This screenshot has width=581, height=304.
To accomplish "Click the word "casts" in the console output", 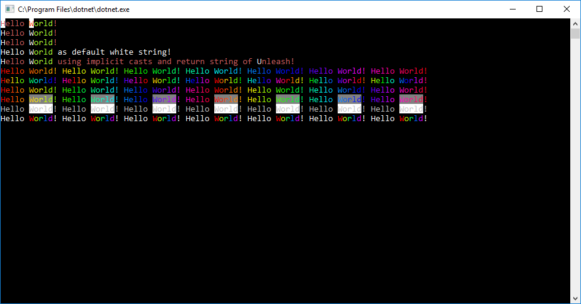I will pyautogui.click(x=141, y=62).
